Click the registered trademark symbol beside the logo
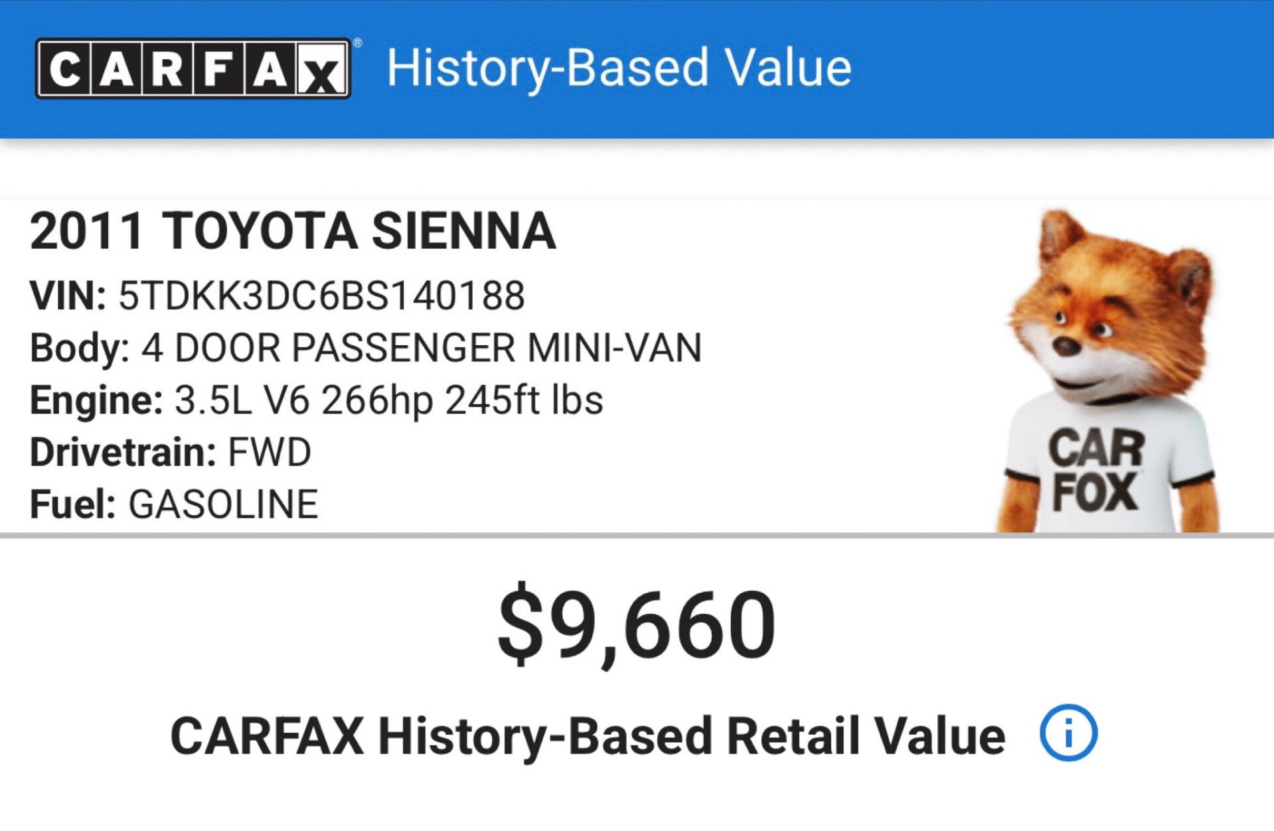 point(358,44)
